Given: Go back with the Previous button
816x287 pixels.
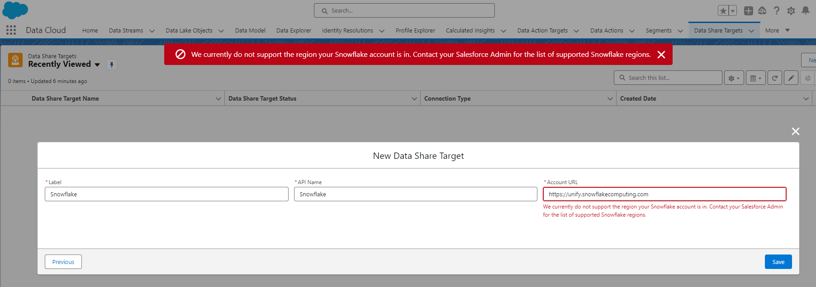Looking at the screenshot, I should [x=63, y=262].
